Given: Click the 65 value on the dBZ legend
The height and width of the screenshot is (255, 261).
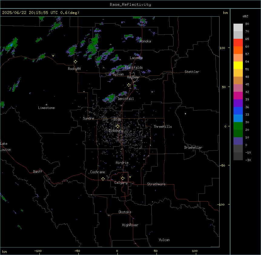Looking at the screenshot, I should [247, 39].
